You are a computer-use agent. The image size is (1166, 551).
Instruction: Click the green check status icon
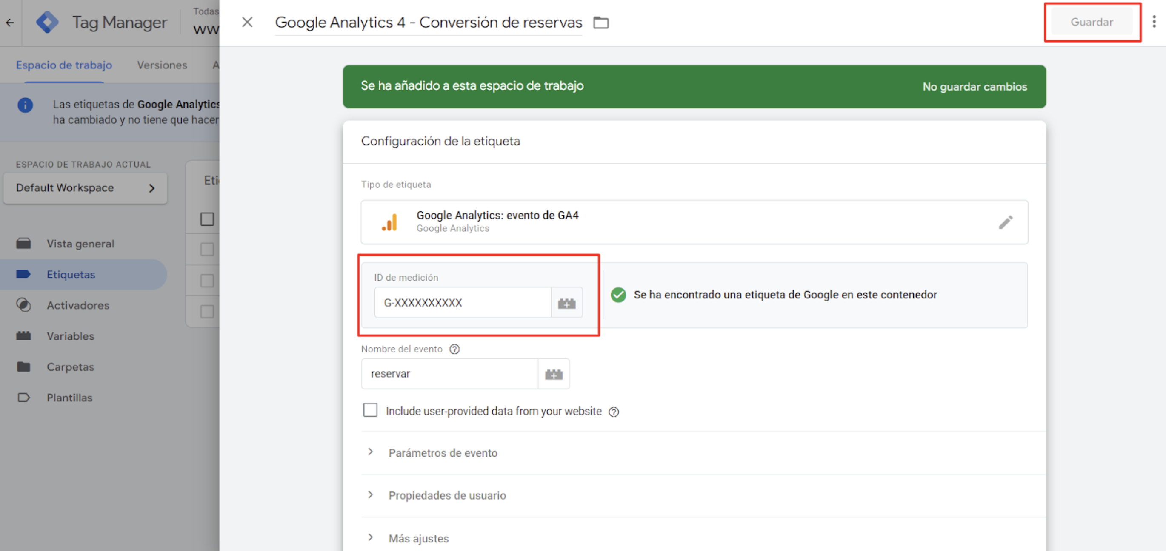click(x=618, y=295)
